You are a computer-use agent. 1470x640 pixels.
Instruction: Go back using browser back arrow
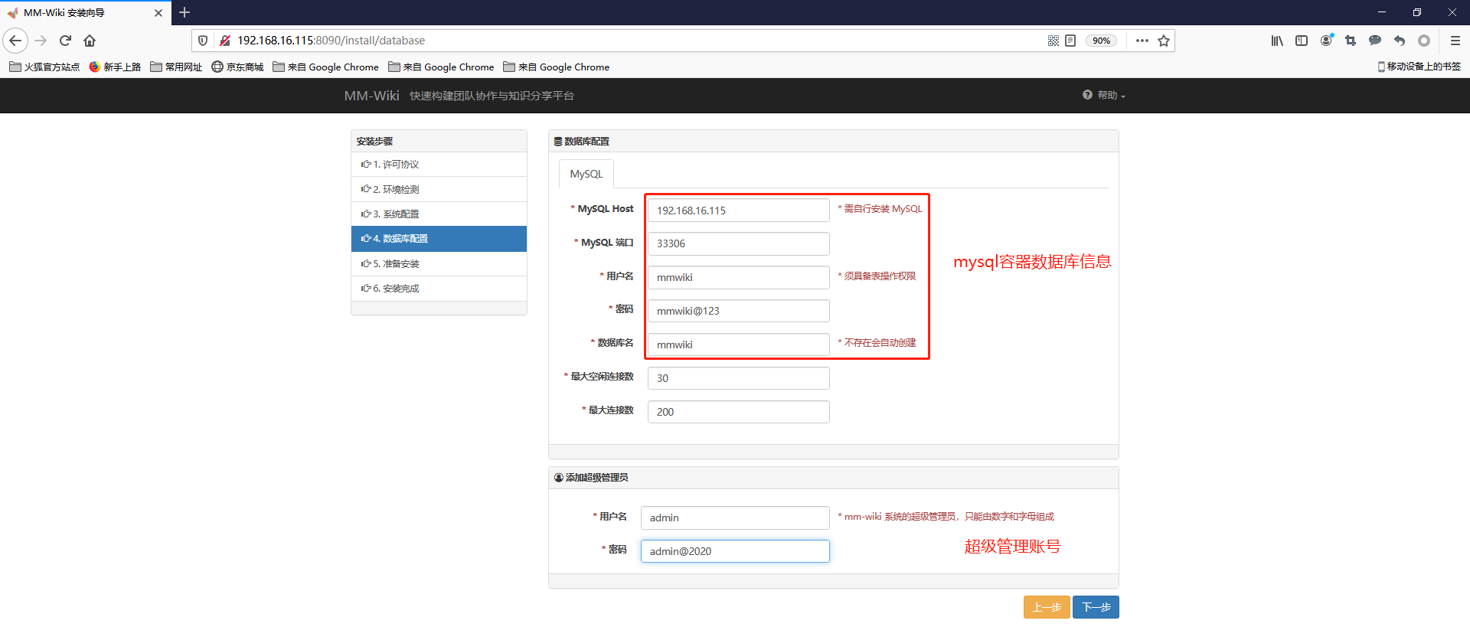(15, 41)
